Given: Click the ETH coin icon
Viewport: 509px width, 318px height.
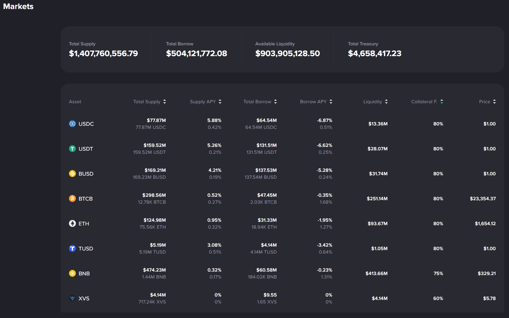Looking at the screenshot, I should tap(72, 223).
